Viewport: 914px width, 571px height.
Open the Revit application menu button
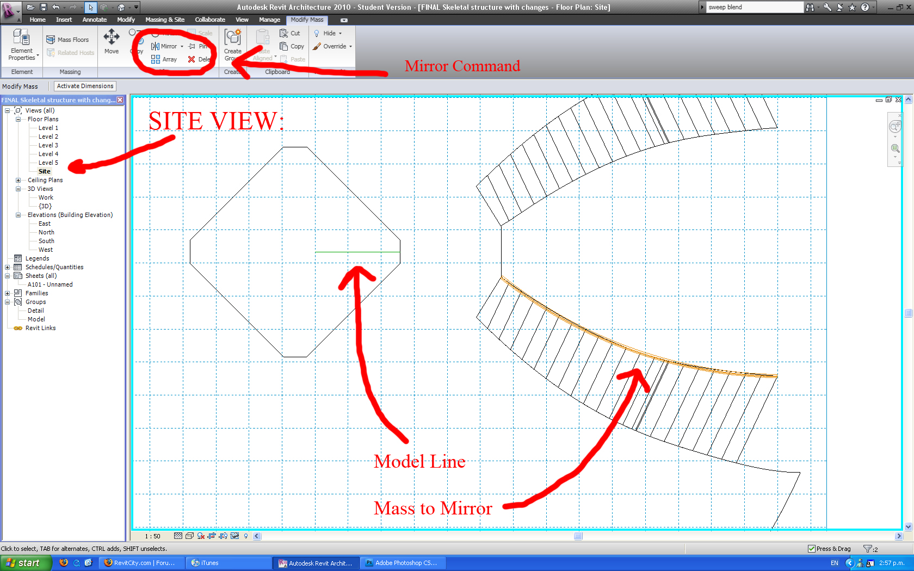(10, 11)
